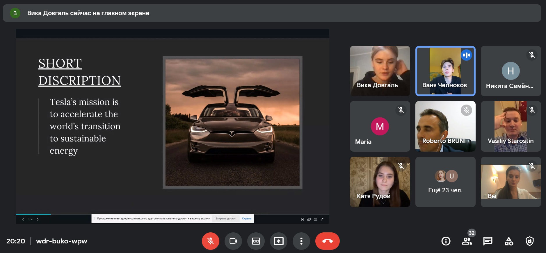Unmute the microphone with the red button
This screenshot has width=546, height=253.
[211, 241]
